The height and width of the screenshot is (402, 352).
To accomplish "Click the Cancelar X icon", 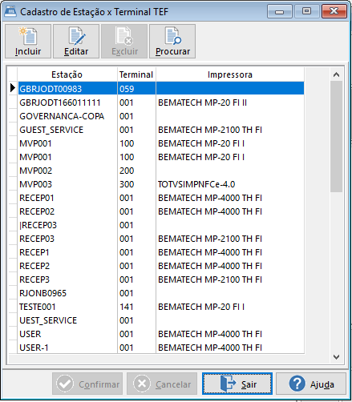I will click(x=142, y=384).
